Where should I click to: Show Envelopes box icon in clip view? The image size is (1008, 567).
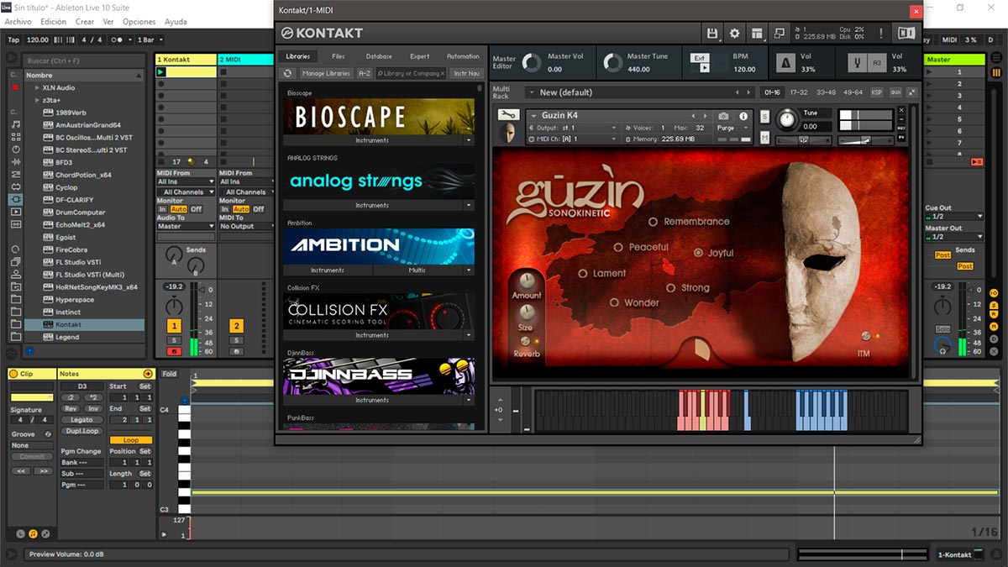[x=45, y=533]
